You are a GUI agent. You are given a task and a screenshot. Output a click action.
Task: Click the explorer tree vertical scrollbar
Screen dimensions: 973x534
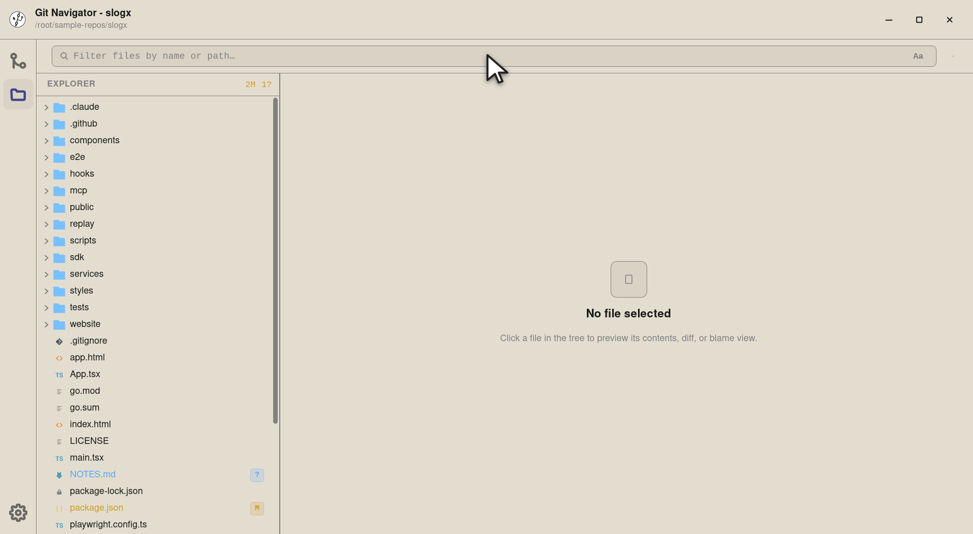(x=275, y=261)
